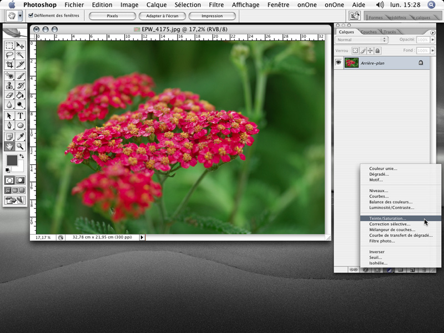Select the Path Selection arrow tool
Screen dimensions: 444x333
click(x=9, y=116)
